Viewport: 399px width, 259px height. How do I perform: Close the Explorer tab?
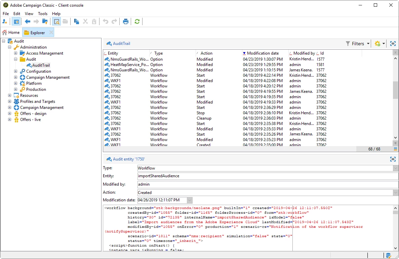(51, 33)
